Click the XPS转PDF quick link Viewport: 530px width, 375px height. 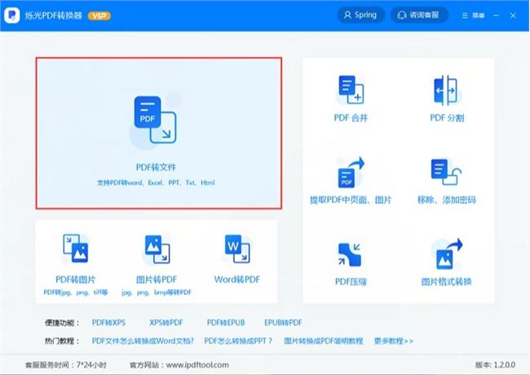click(x=166, y=322)
